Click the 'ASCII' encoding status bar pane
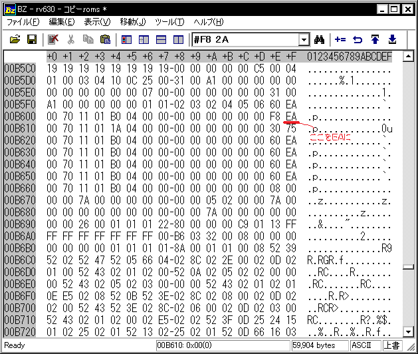Screen dimensions: 418x354 pyautogui.click(x=365, y=345)
